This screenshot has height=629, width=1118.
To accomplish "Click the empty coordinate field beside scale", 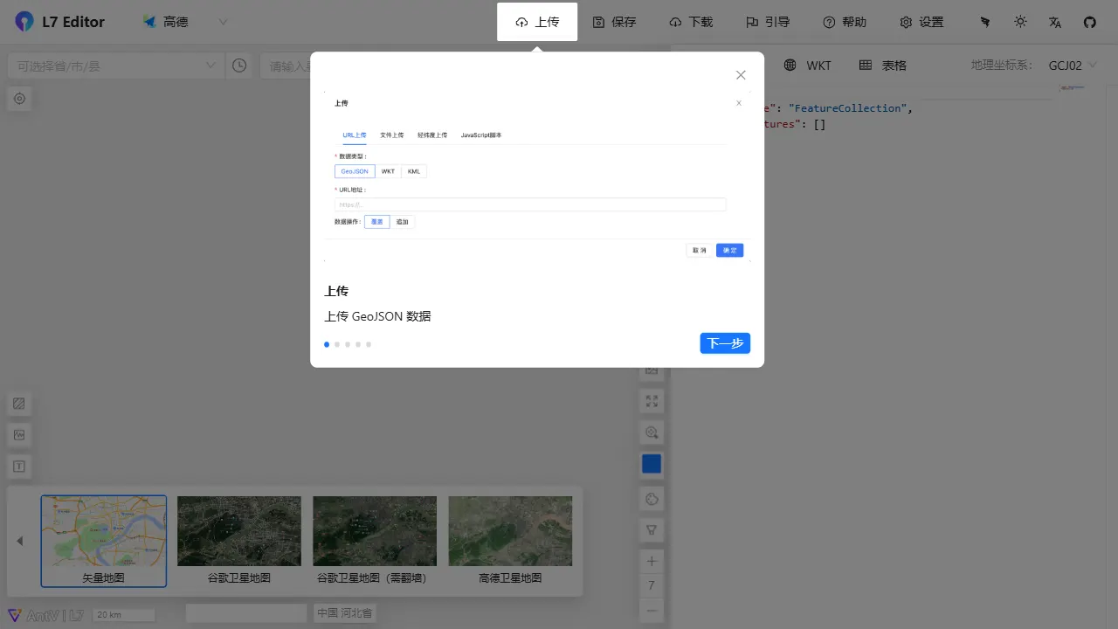I will coord(246,613).
